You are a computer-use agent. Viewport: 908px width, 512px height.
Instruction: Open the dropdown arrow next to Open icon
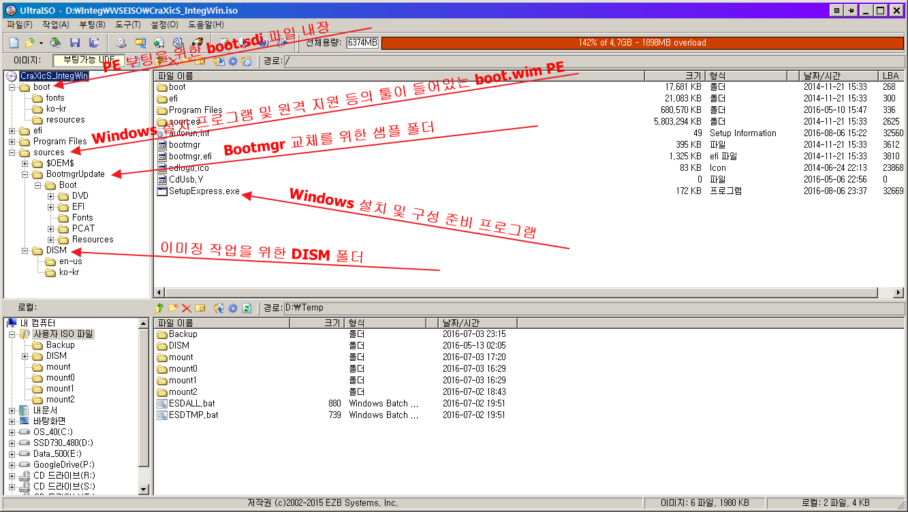[41, 43]
